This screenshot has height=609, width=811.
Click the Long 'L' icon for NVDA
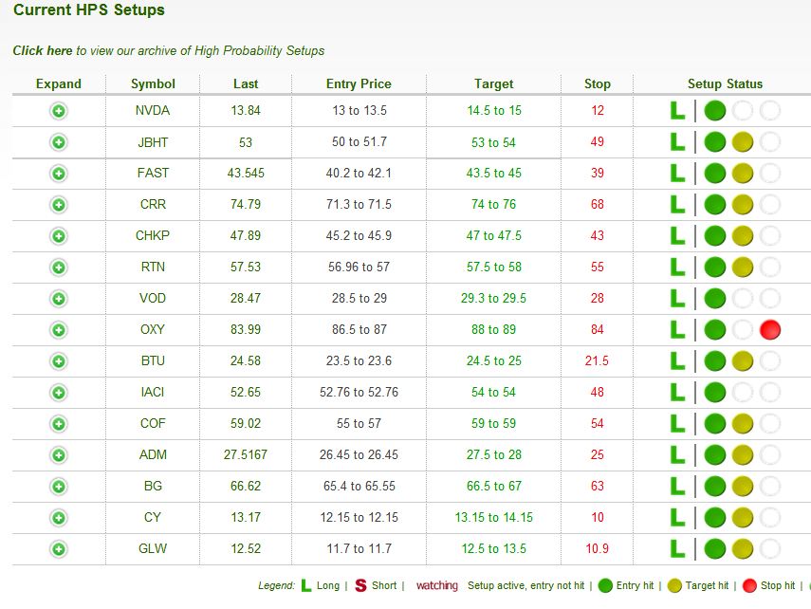pos(677,111)
